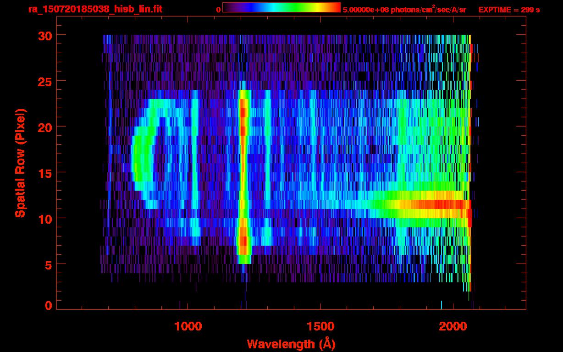Viewport: 563px width, 352px height.
Task: Select the 2000 wavelength tick label
Action: tap(453, 326)
